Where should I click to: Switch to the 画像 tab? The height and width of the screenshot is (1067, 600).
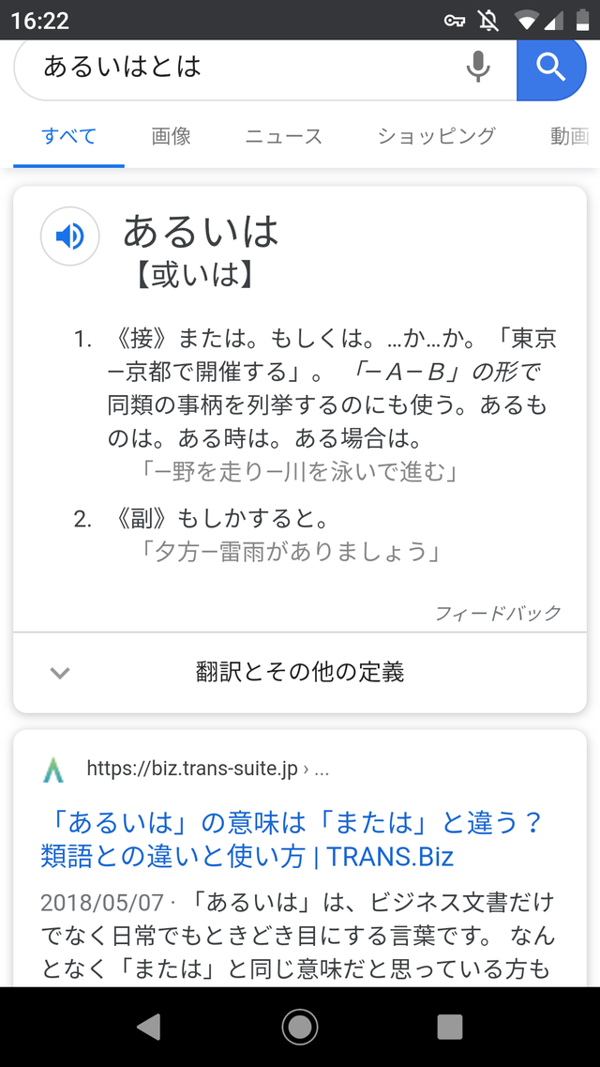pyautogui.click(x=172, y=136)
